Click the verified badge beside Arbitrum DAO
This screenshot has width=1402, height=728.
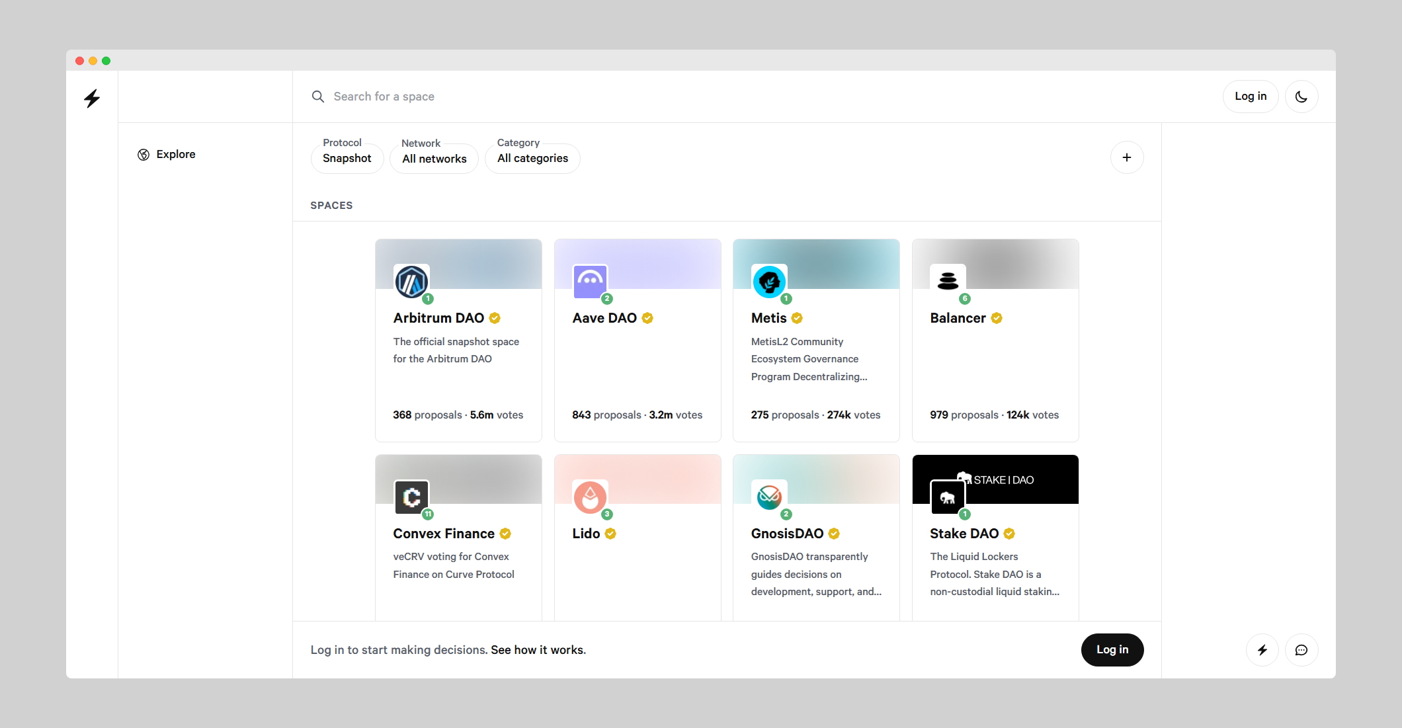click(x=495, y=318)
